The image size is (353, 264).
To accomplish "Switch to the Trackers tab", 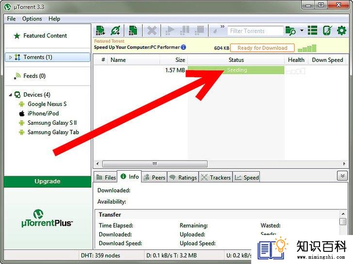I will [x=216, y=177].
